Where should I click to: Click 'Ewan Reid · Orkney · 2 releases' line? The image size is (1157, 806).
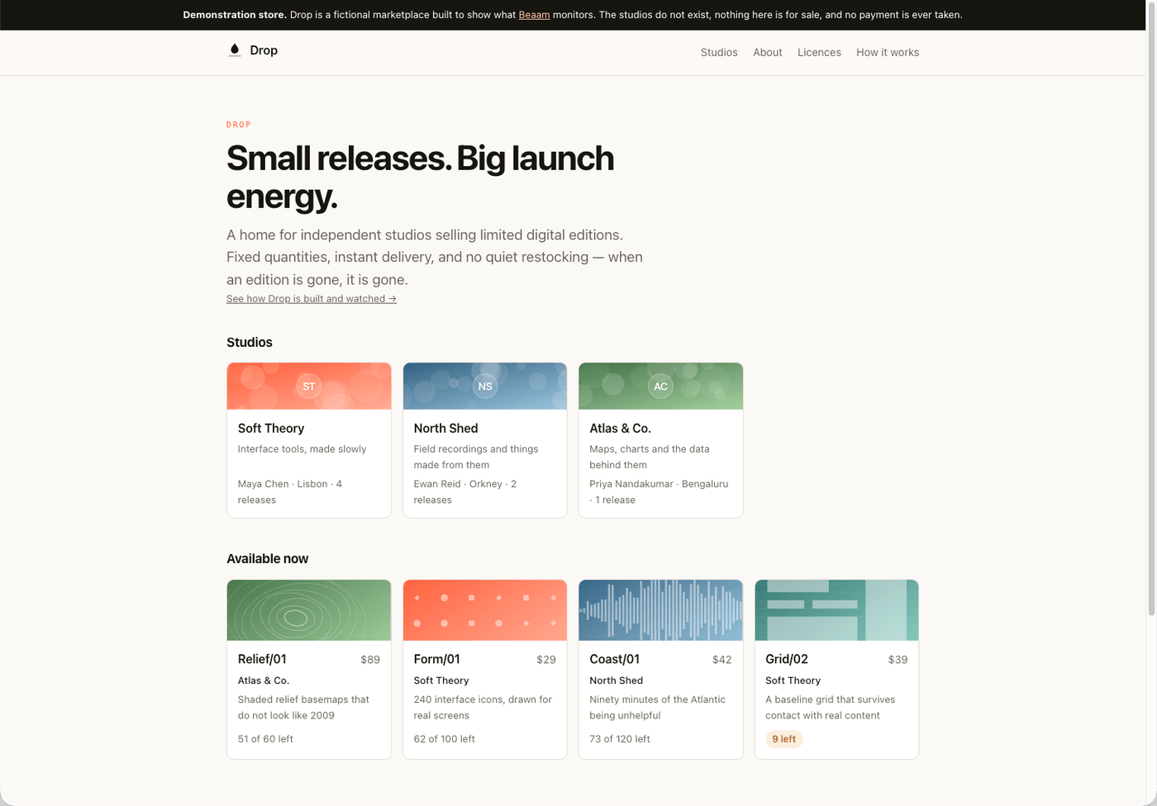click(465, 491)
